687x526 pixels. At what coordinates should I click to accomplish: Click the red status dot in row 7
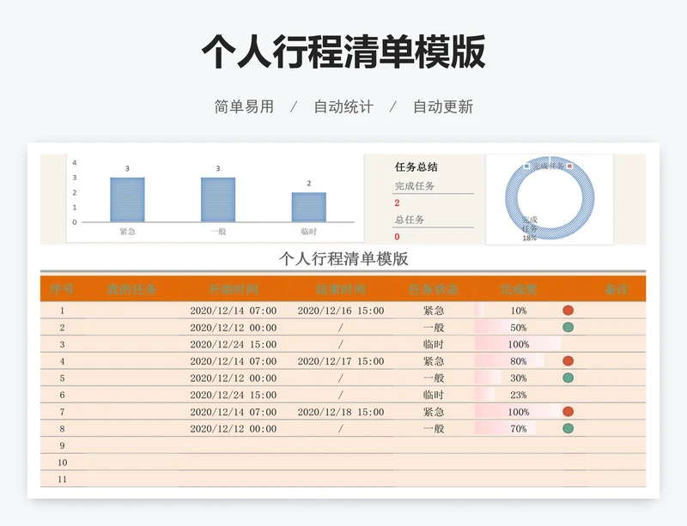tap(568, 412)
